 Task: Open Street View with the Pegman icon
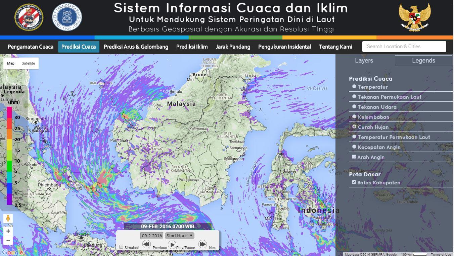point(8,219)
